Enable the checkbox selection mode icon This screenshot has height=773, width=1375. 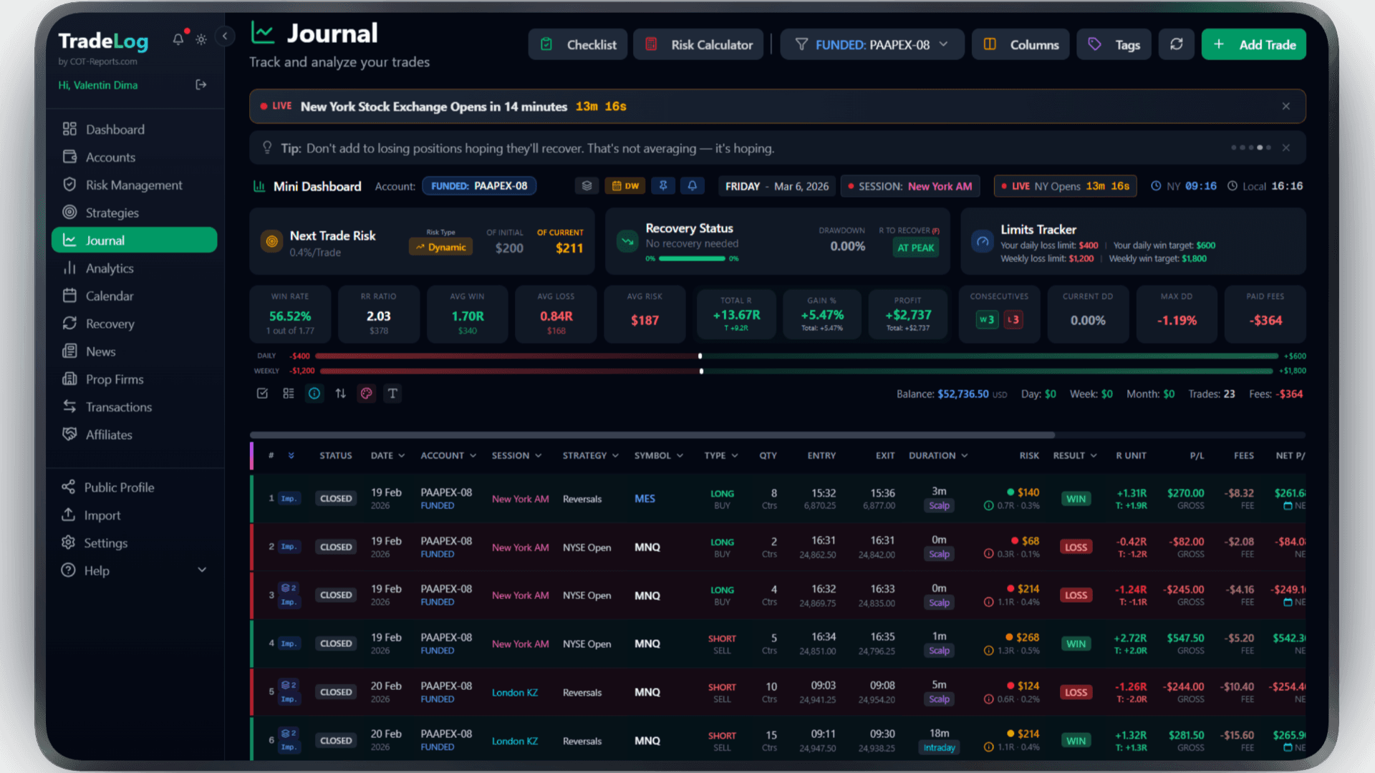click(x=262, y=393)
